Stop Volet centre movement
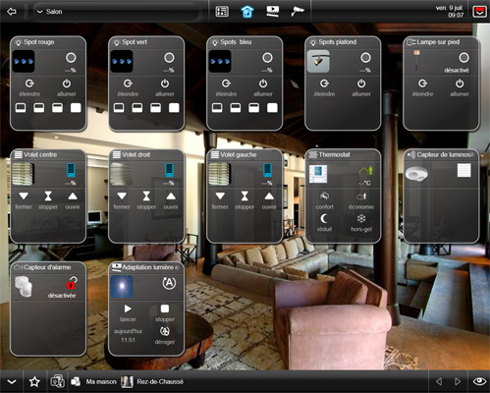 point(48,200)
